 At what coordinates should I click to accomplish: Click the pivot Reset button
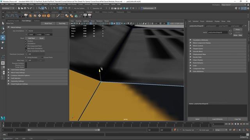41,38
